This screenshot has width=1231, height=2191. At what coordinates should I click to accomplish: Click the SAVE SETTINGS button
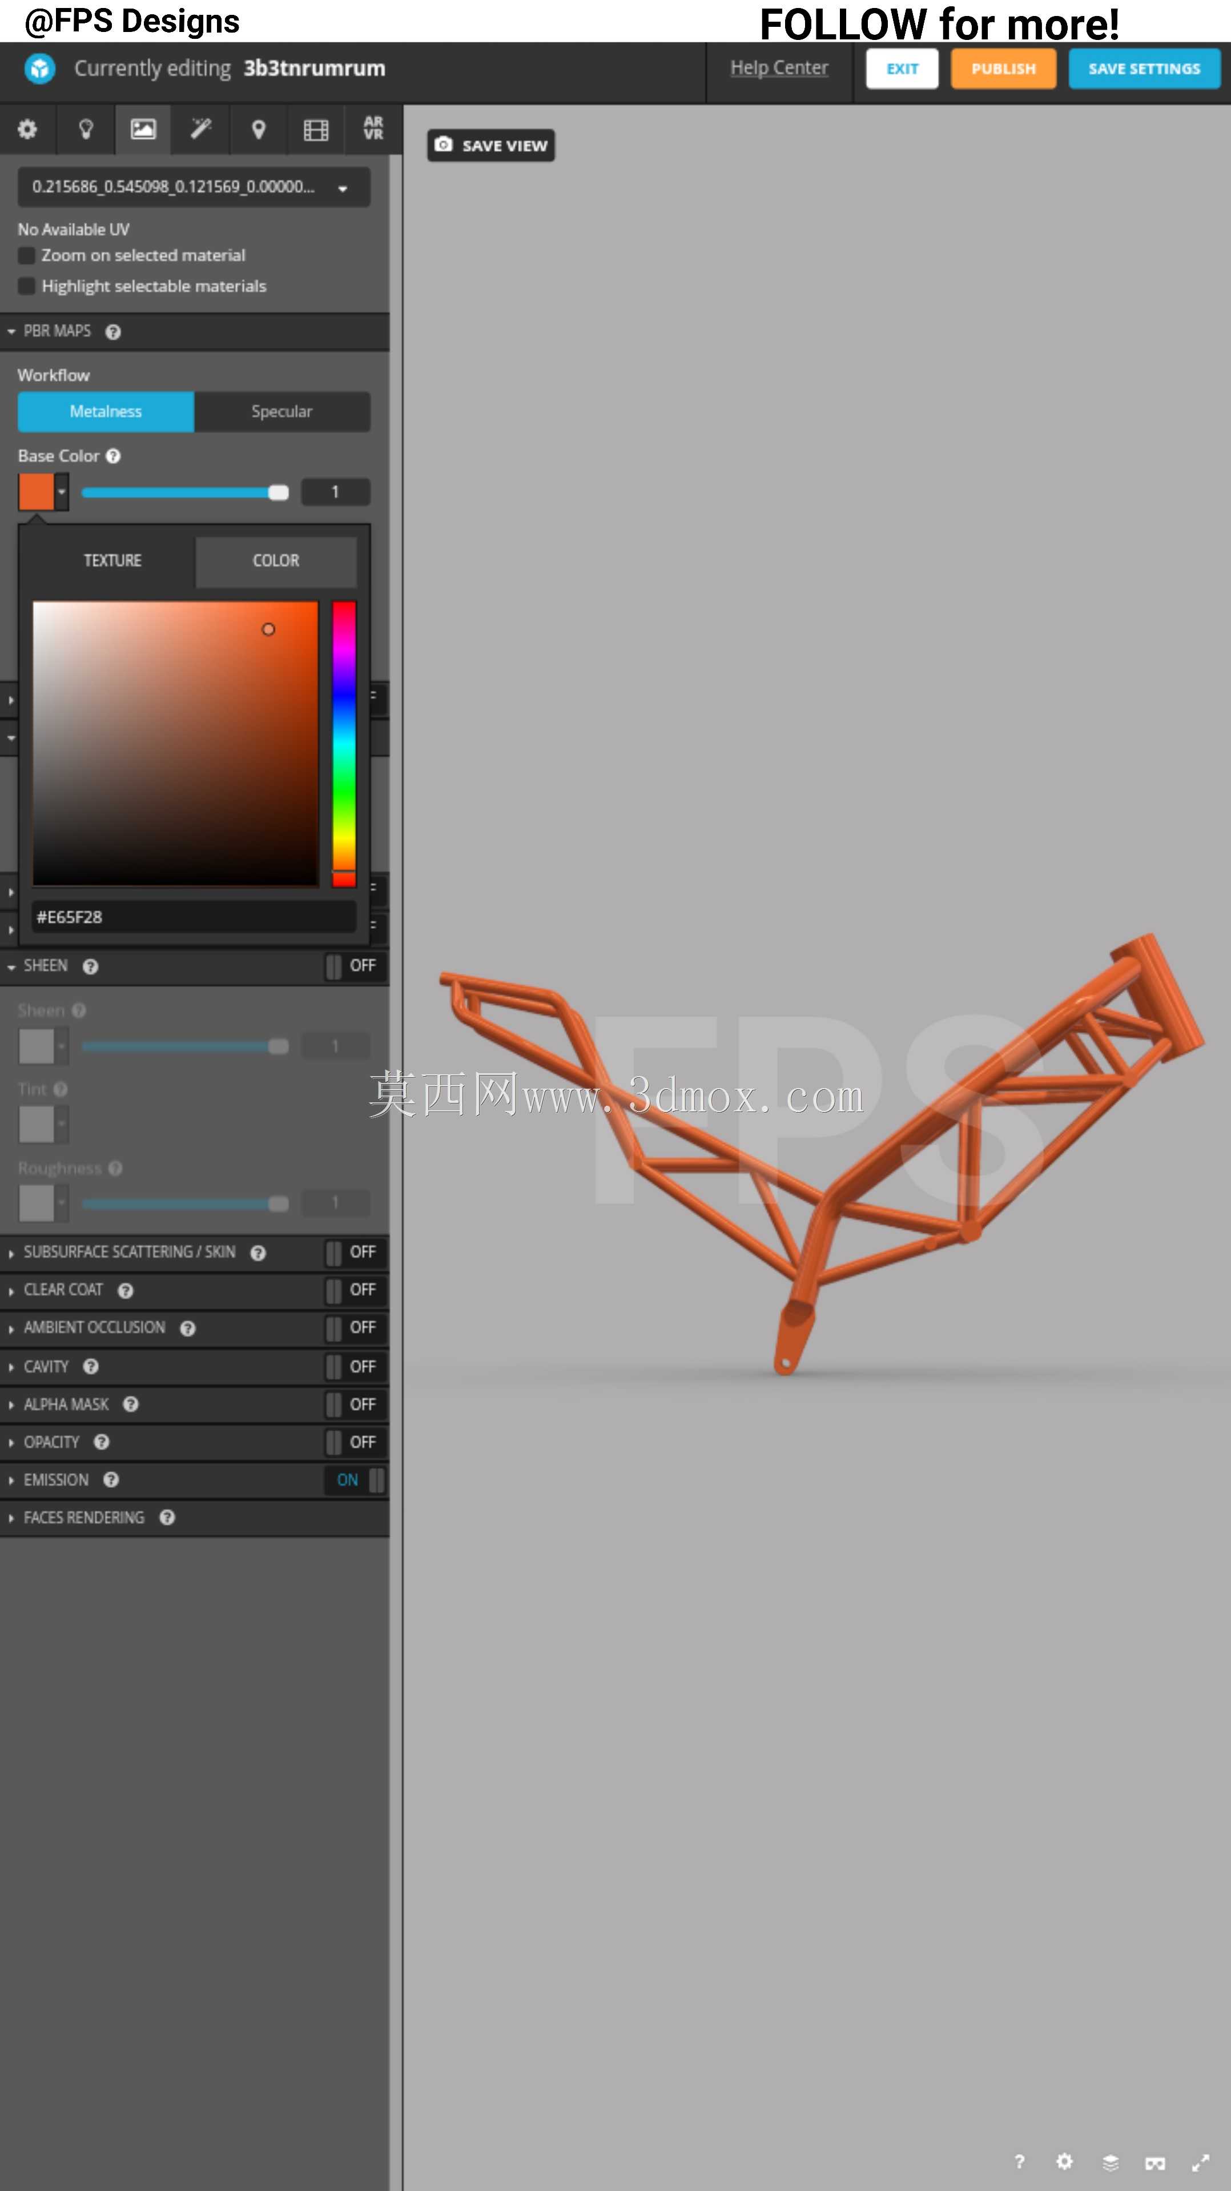(1144, 69)
